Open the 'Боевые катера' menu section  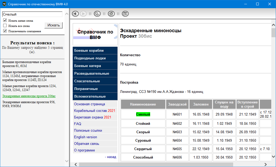95,66
